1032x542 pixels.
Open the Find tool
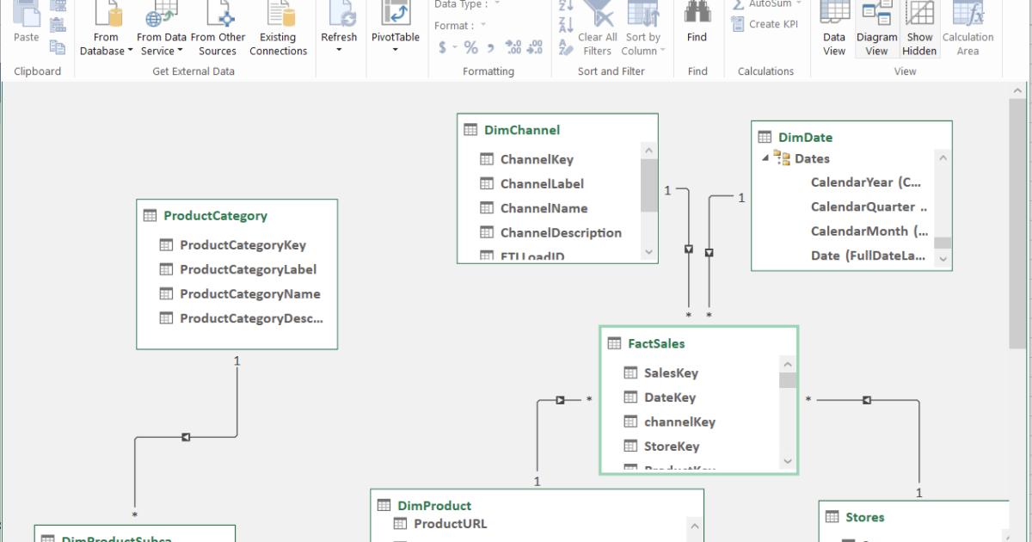697,22
